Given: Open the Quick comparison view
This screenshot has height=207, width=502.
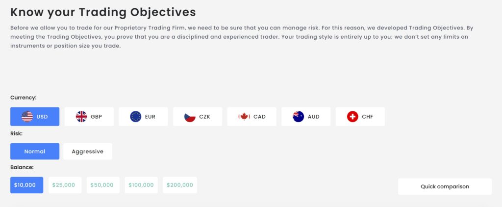Looking at the screenshot, I should point(445,186).
